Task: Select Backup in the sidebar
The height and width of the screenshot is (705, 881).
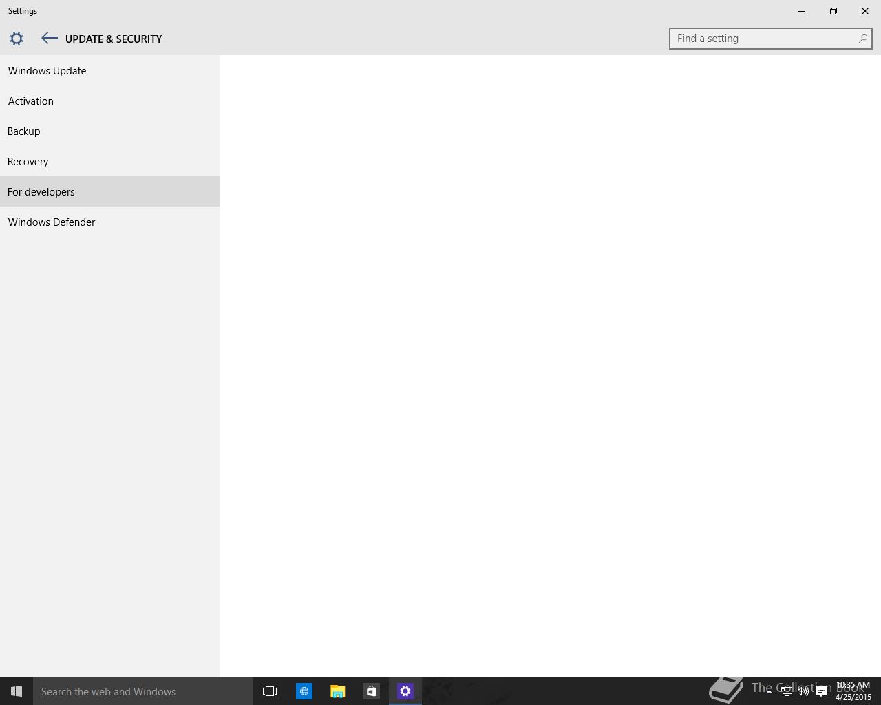Action: tap(110, 131)
